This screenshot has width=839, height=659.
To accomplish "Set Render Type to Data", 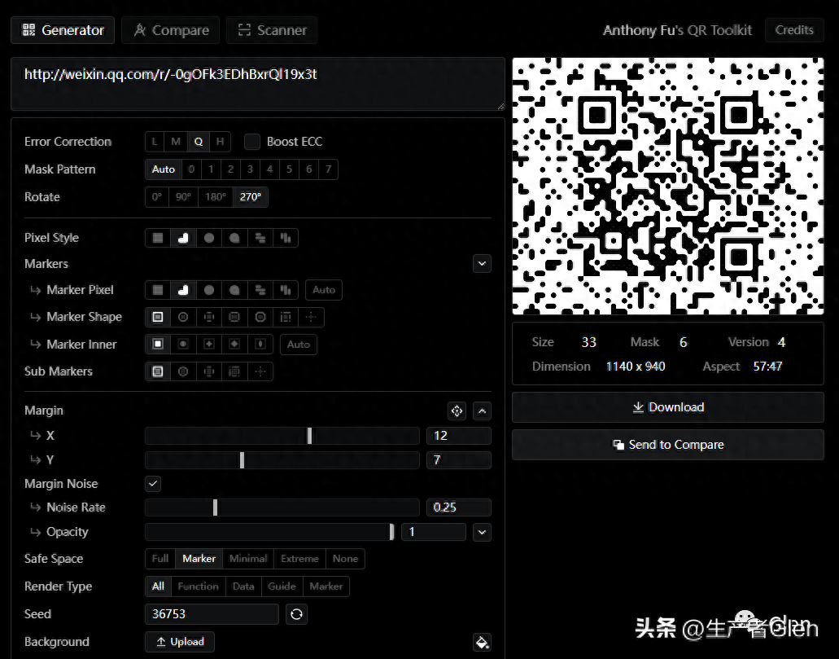I will point(243,587).
